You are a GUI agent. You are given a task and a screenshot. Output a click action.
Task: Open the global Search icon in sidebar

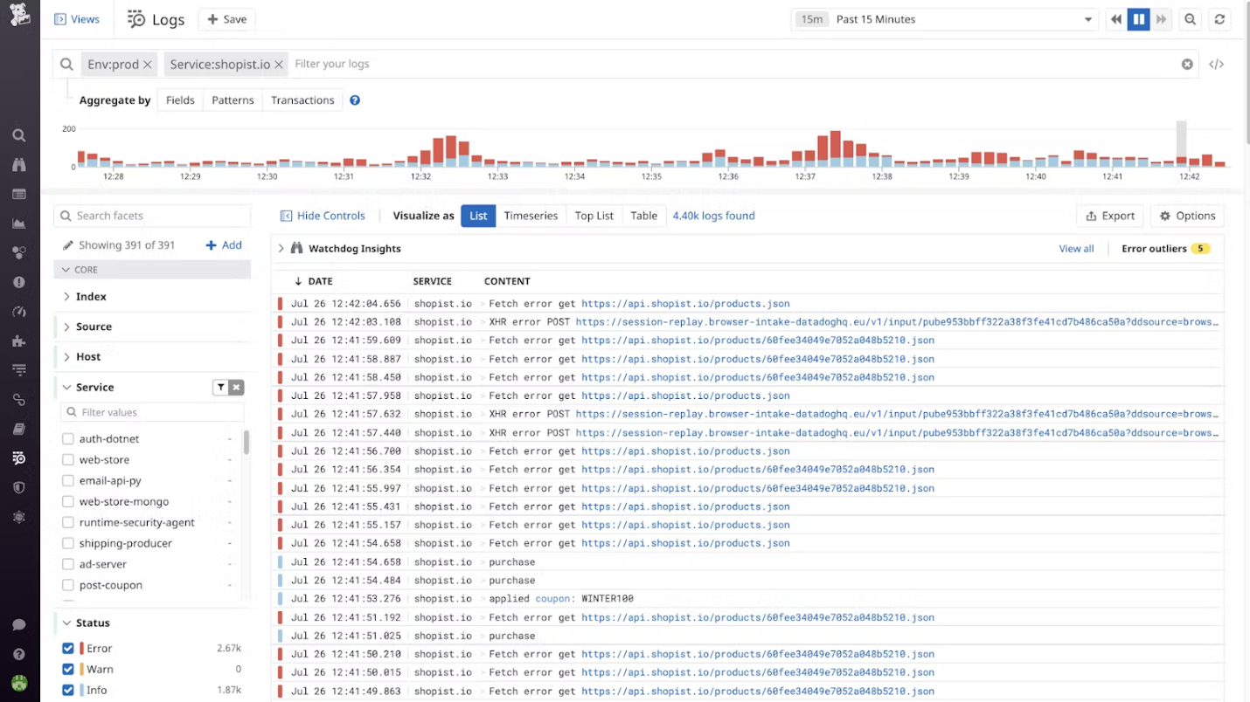click(18, 134)
